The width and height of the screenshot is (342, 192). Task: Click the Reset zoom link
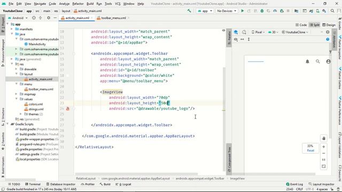(x=310, y=150)
